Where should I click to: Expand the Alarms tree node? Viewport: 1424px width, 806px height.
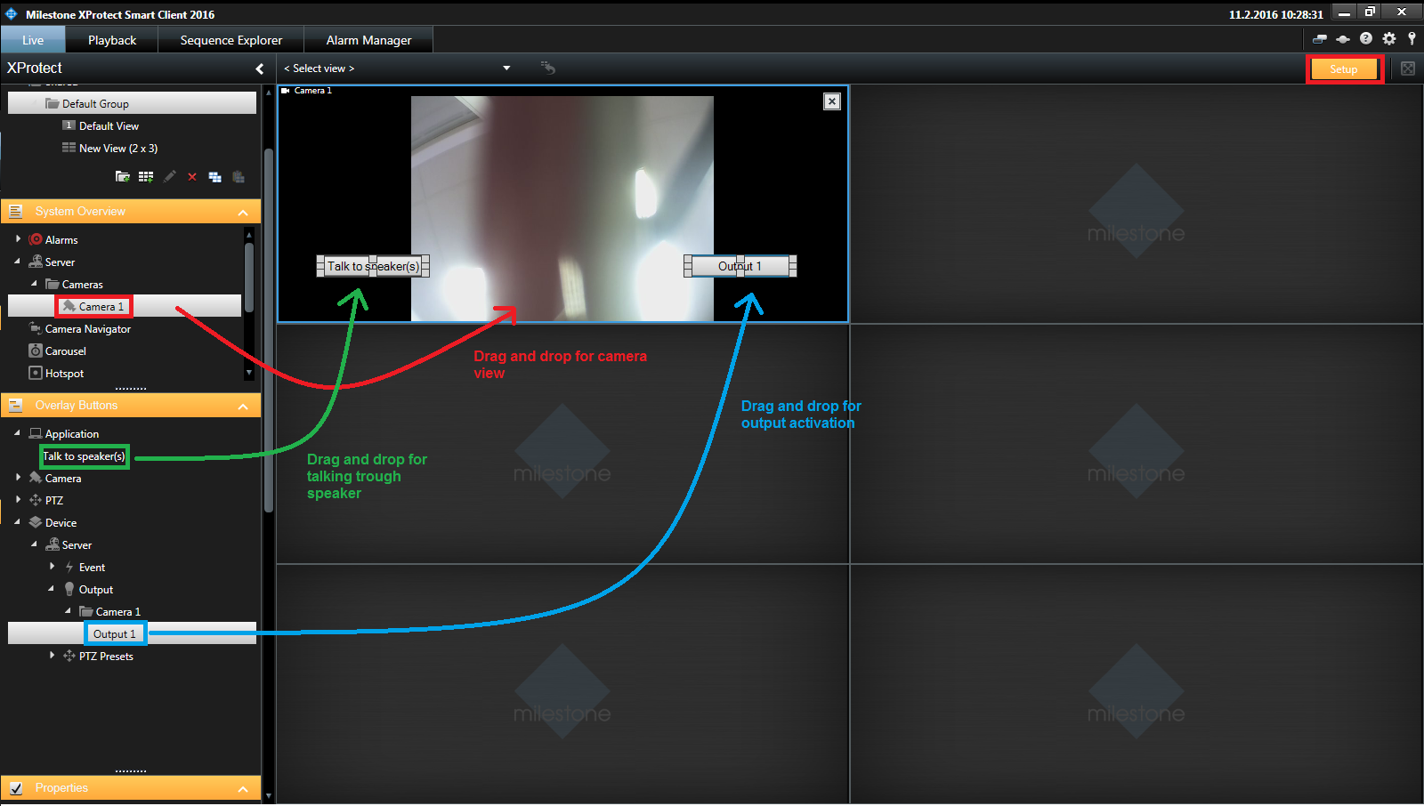pyautogui.click(x=18, y=239)
